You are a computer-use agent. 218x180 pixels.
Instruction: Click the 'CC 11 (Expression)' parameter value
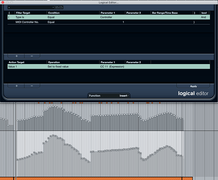click(x=112, y=67)
